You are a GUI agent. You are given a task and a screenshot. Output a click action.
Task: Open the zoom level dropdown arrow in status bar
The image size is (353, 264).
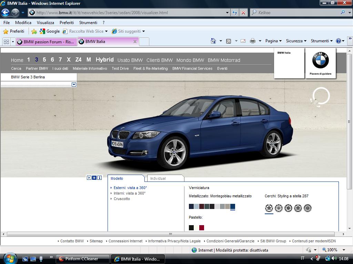click(344, 250)
